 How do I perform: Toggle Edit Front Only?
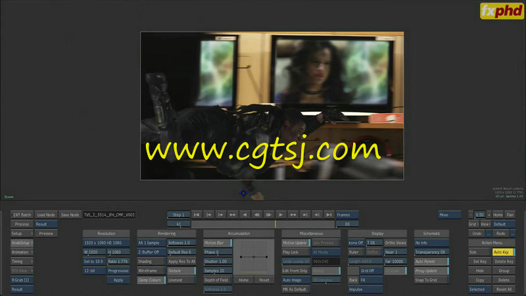(x=296, y=270)
